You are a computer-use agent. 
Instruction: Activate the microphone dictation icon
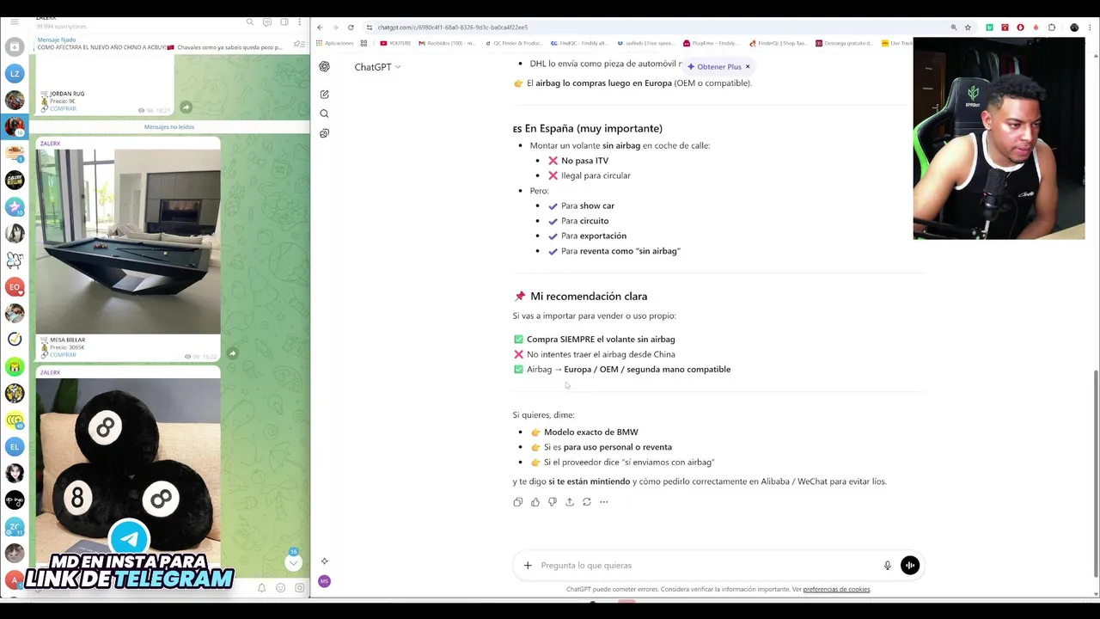click(x=887, y=565)
